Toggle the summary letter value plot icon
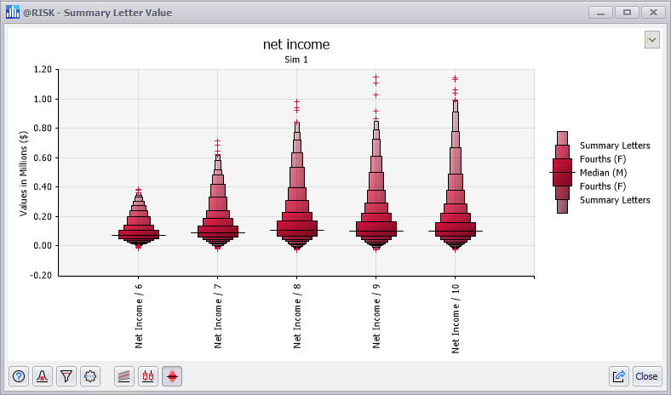 [x=172, y=375]
